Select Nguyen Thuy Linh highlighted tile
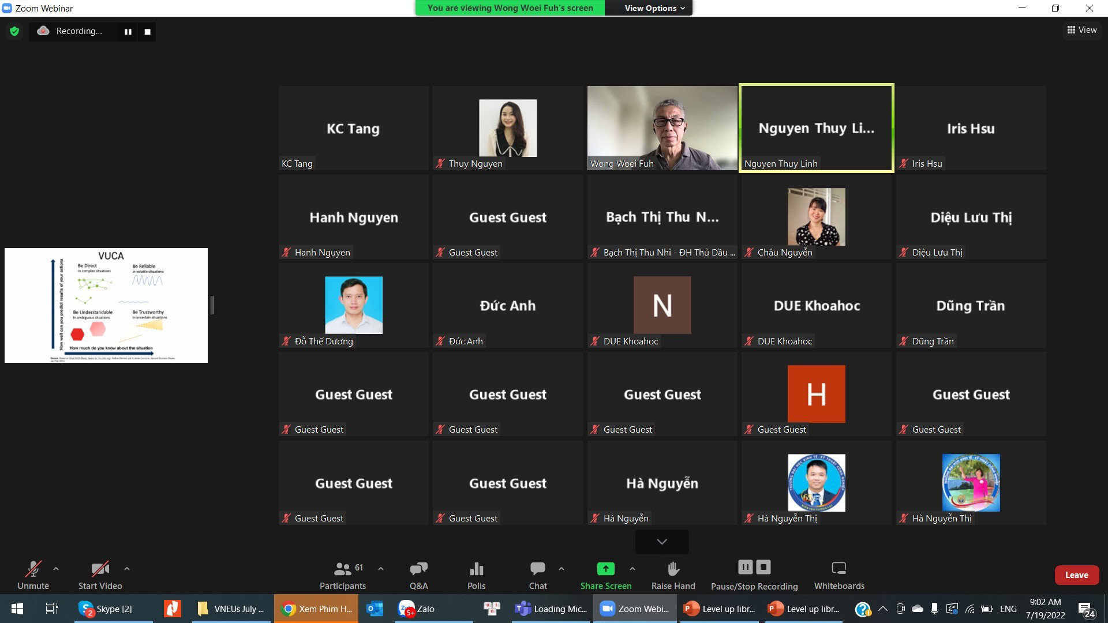 click(x=817, y=128)
